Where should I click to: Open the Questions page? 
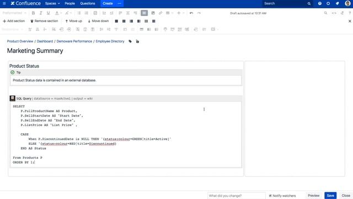(88, 3)
